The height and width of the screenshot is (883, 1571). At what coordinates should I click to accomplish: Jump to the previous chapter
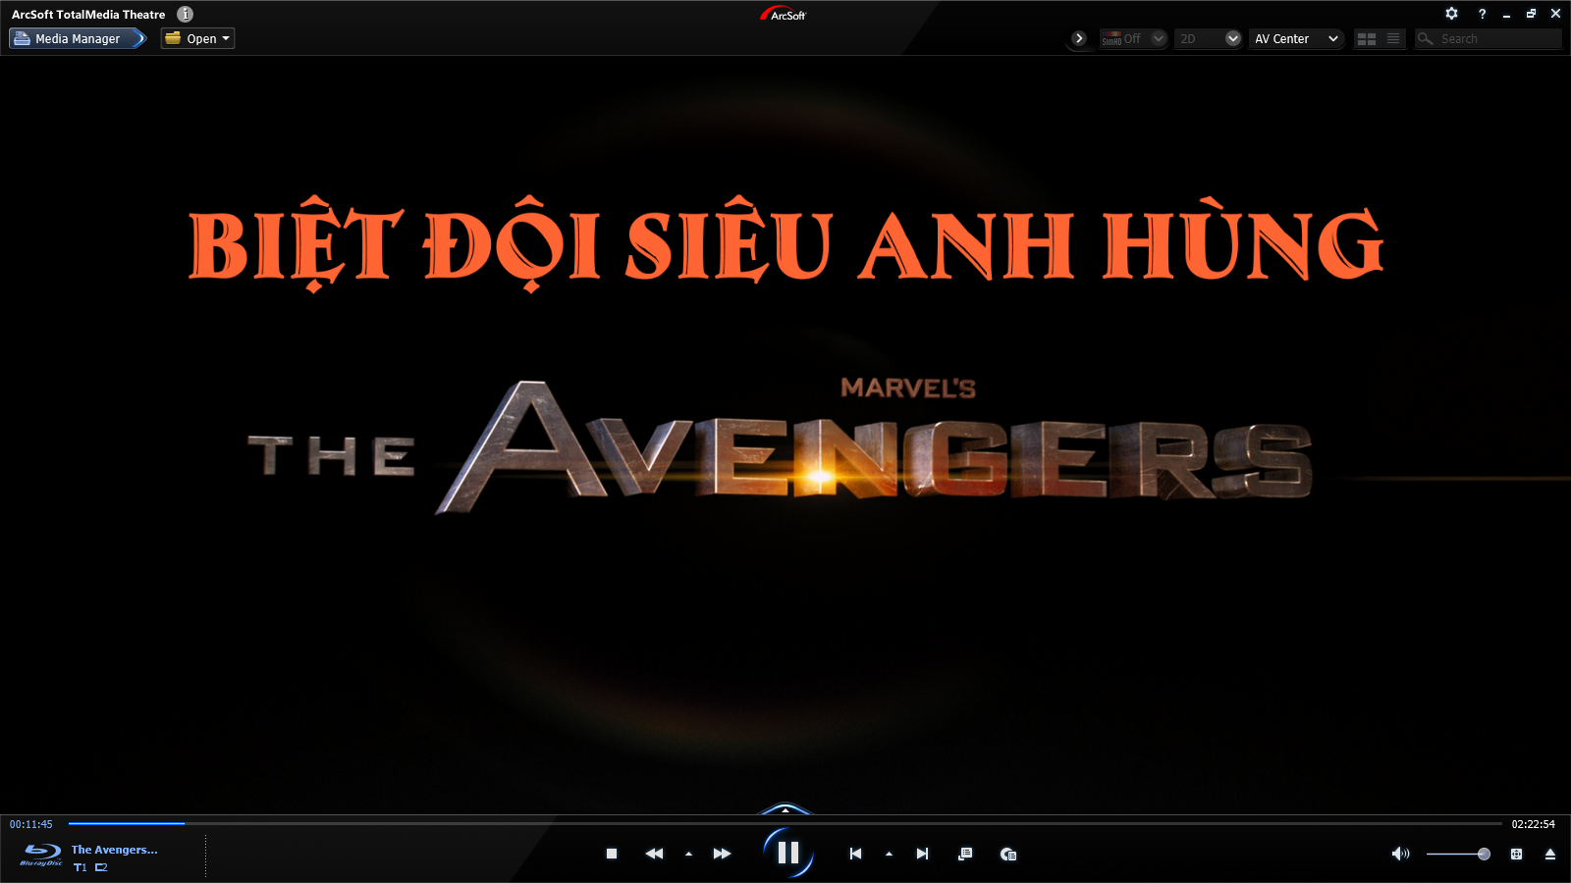coord(855,854)
